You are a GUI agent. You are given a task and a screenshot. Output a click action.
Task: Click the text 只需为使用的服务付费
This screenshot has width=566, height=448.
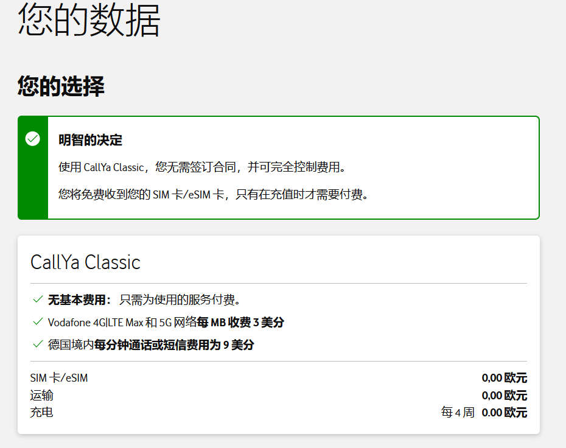pos(180,299)
